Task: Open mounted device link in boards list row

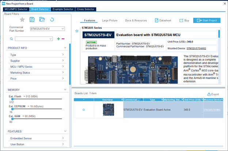Action: [212, 110]
